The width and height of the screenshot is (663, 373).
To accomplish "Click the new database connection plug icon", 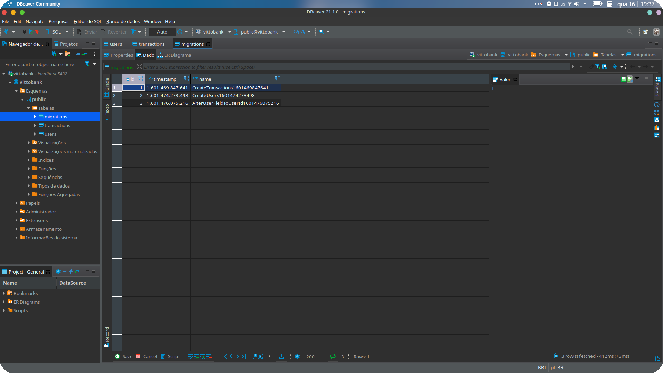I will (7, 32).
